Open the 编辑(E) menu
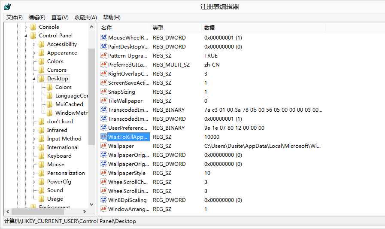The height and width of the screenshot is (229, 385). [x=37, y=18]
